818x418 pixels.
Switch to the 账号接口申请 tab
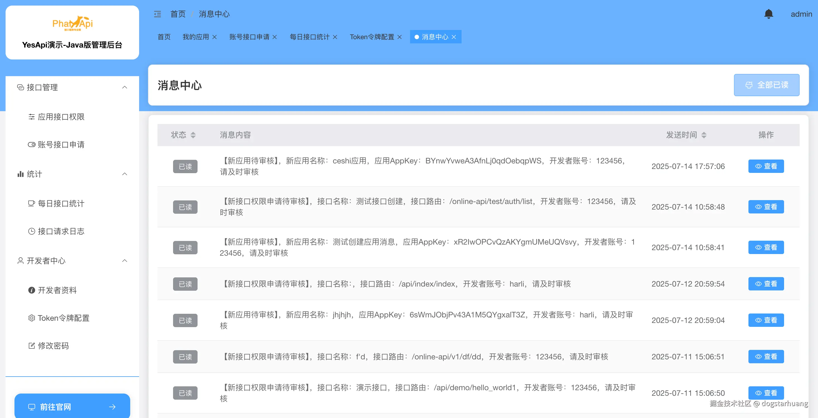tap(249, 37)
